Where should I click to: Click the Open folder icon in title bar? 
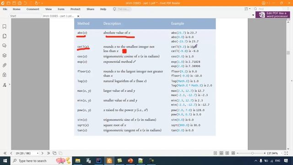pyautogui.click(x=8, y=3)
